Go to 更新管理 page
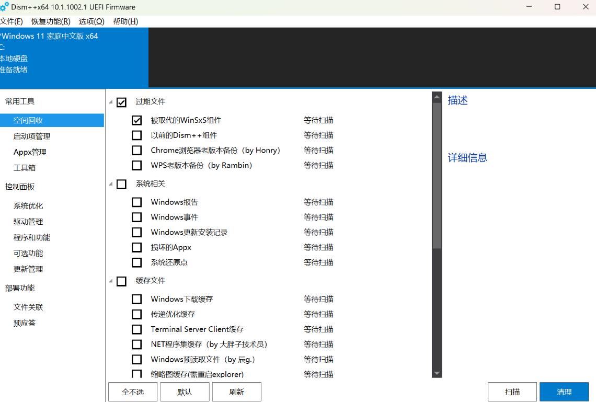The image size is (596, 402). (x=28, y=269)
